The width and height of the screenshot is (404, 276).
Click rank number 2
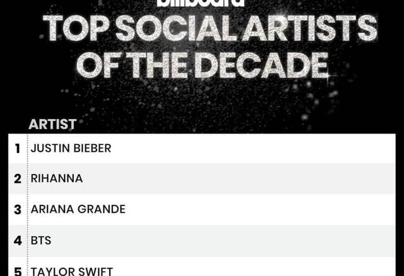pos(17,179)
